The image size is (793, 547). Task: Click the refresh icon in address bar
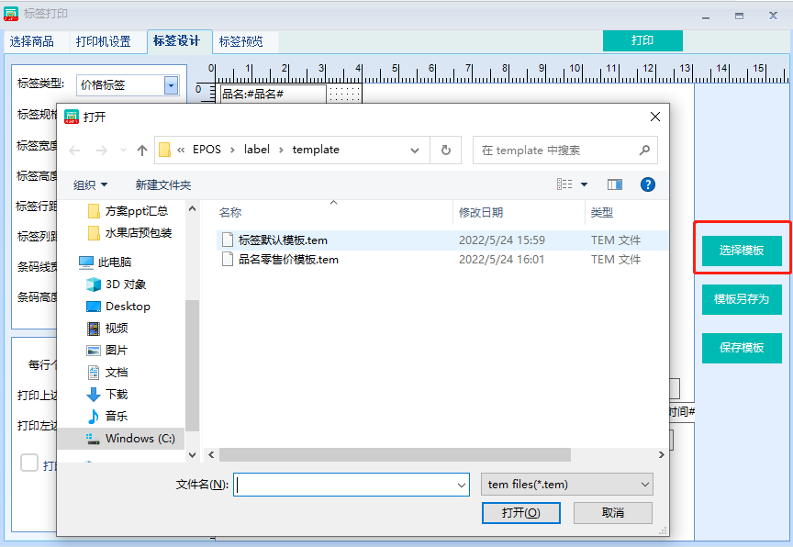coord(446,151)
